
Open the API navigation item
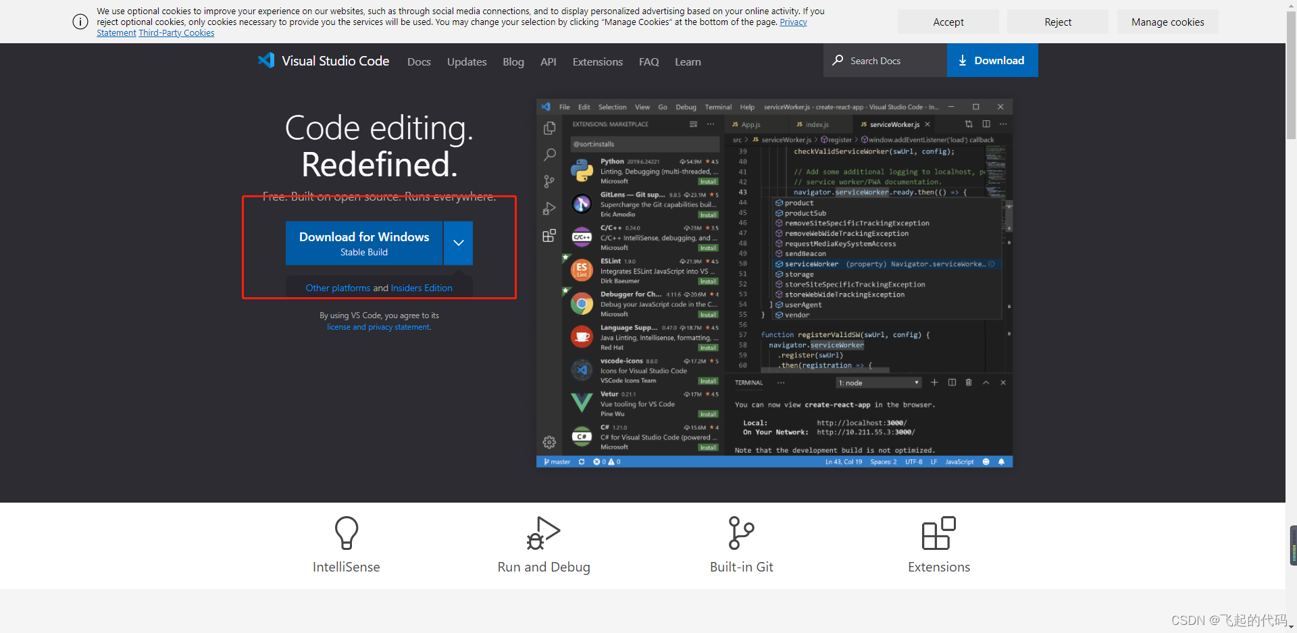click(549, 61)
